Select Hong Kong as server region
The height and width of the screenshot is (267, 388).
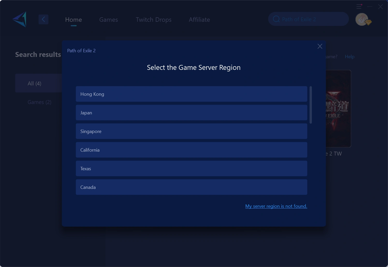click(191, 94)
